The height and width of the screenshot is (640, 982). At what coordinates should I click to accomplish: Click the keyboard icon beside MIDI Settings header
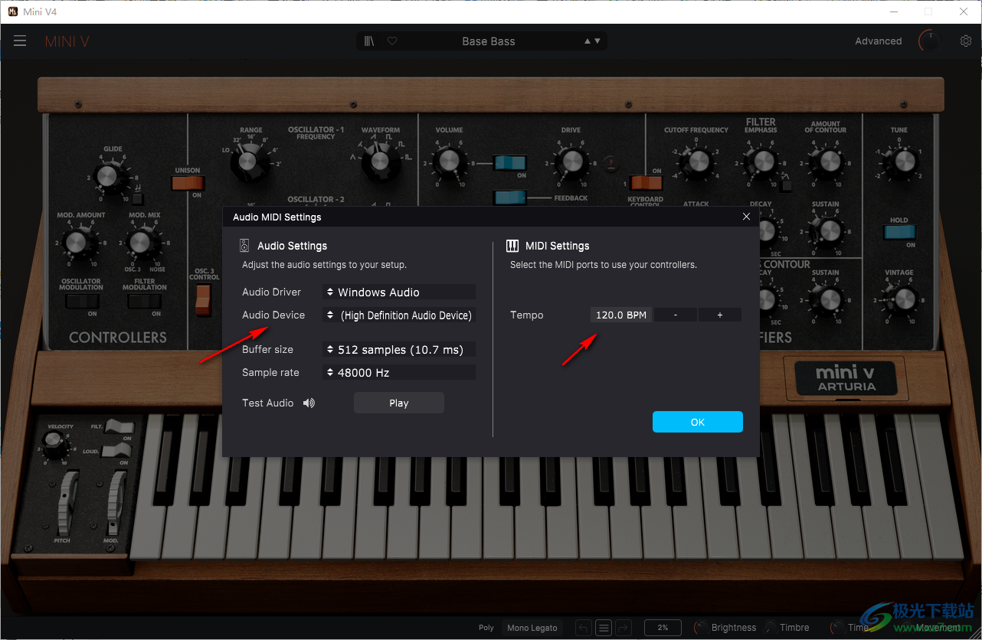click(512, 245)
